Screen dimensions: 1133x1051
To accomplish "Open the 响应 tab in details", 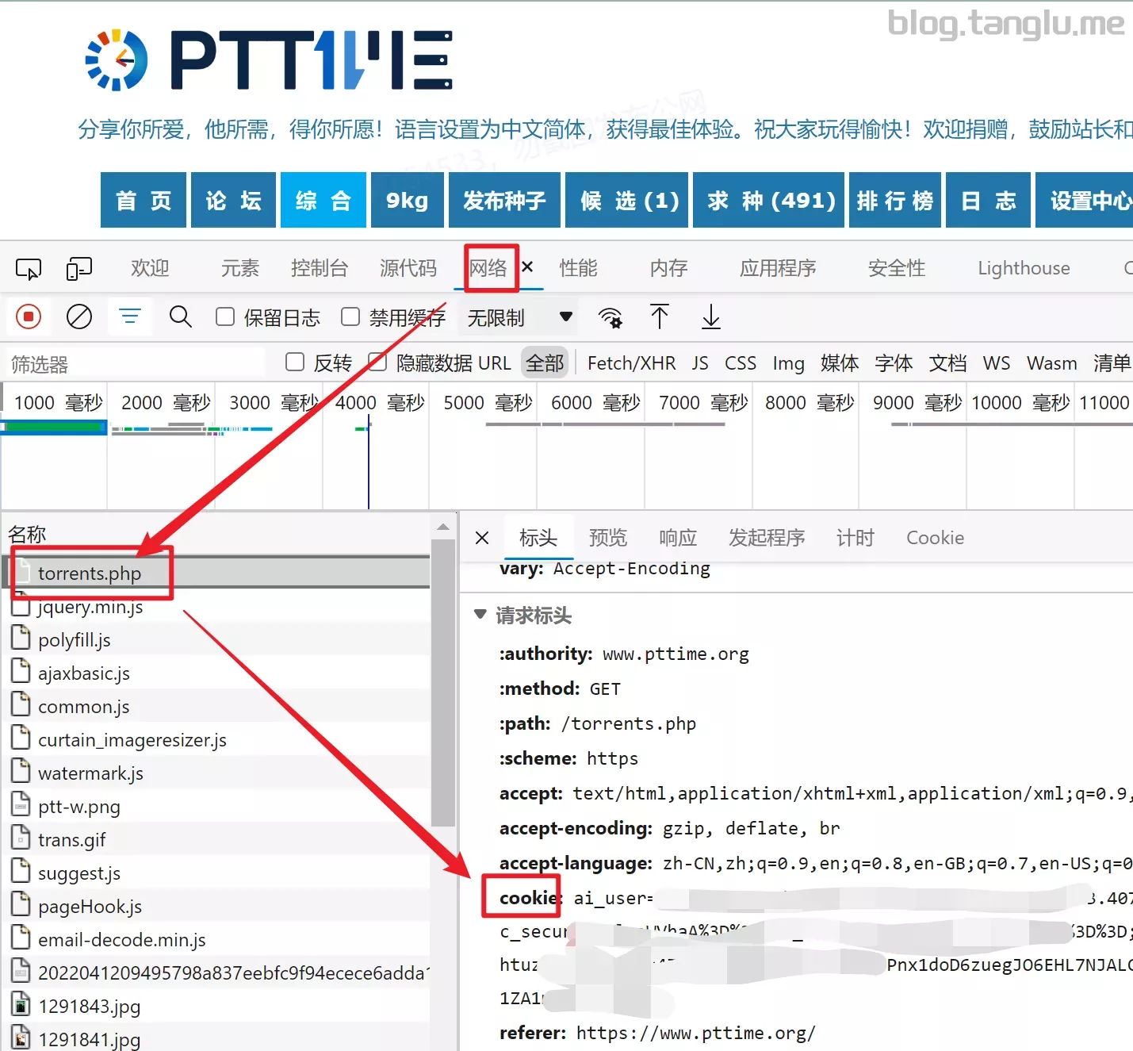I will [x=678, y=538].
